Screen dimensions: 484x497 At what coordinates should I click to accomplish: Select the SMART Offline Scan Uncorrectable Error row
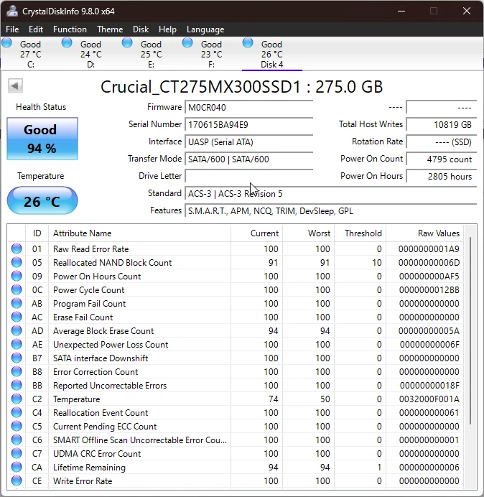(236, 440)
